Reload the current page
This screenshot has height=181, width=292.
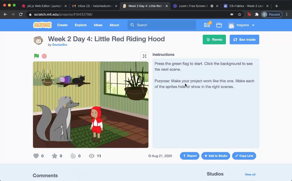click(x=21, y=14)
